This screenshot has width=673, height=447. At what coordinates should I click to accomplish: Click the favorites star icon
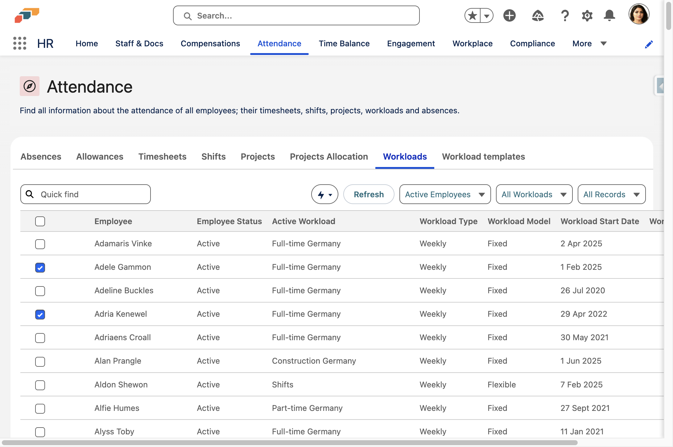coord(472,16)
